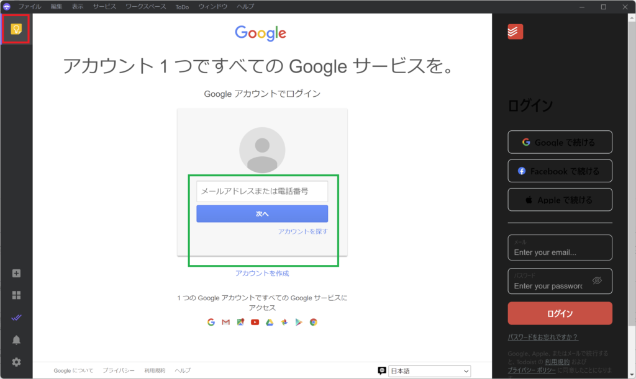Open the 編集 menu
The height and width of the screenshot is (379, 636).
pos(57,6)
